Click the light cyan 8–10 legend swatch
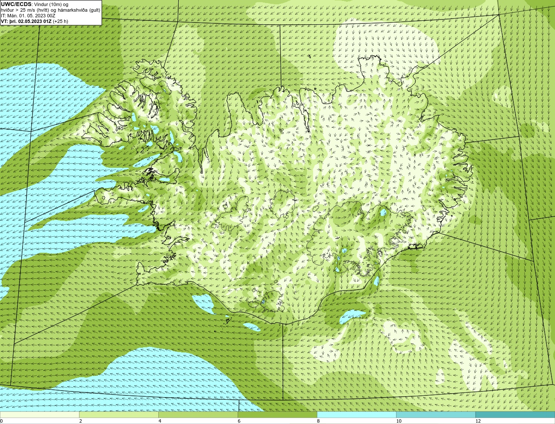The width and height of the screenshot is (555, 424). [357, 415]
